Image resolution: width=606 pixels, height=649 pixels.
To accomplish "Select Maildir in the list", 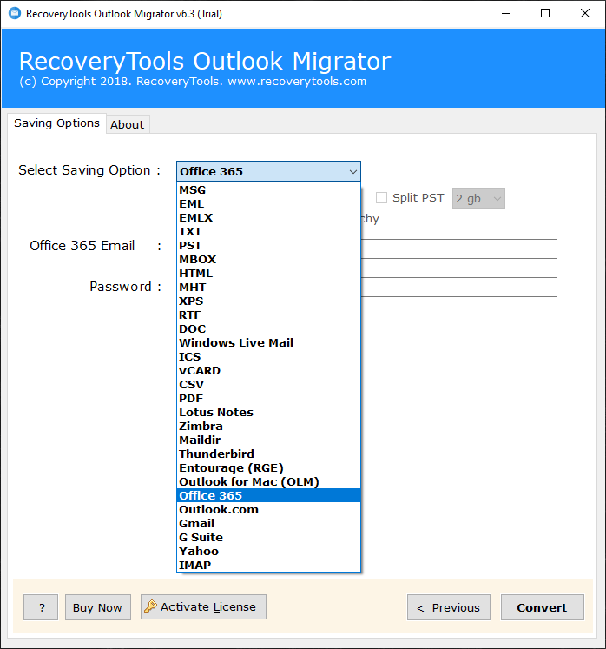I will pyautogui.click(x=268, y=440).
